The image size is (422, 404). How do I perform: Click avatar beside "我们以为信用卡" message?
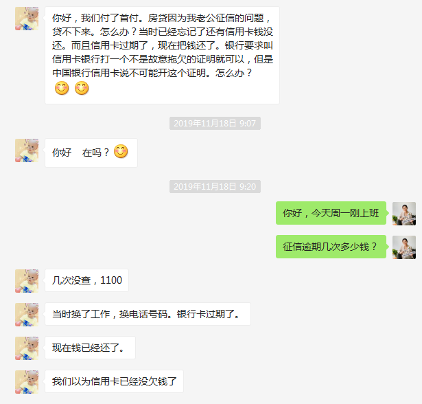pyautogui.click(x=27, y=382)
